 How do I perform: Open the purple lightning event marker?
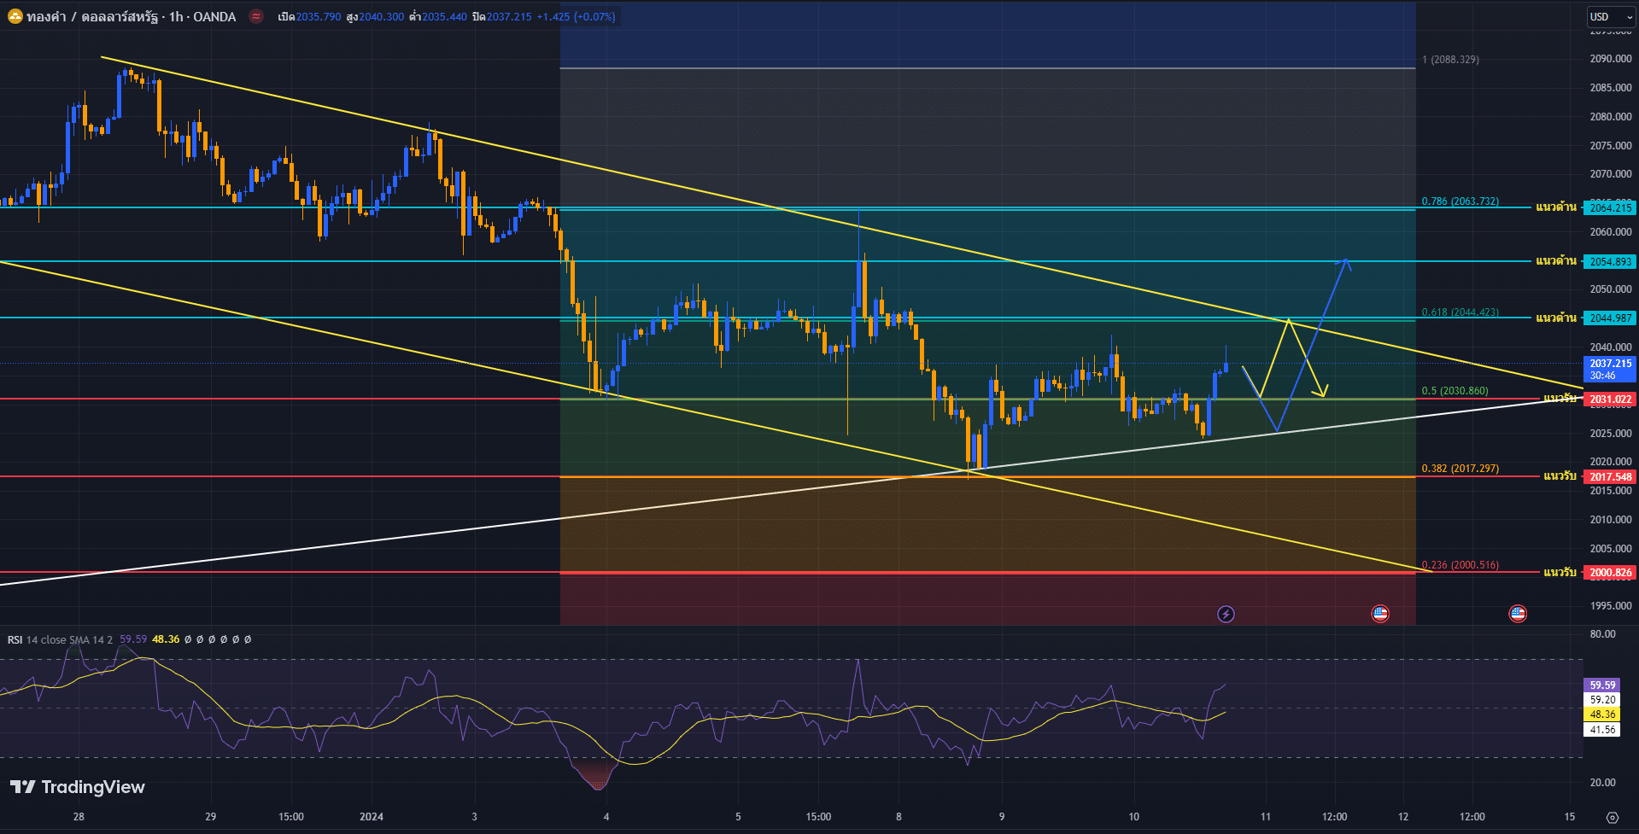[1226, 614]
